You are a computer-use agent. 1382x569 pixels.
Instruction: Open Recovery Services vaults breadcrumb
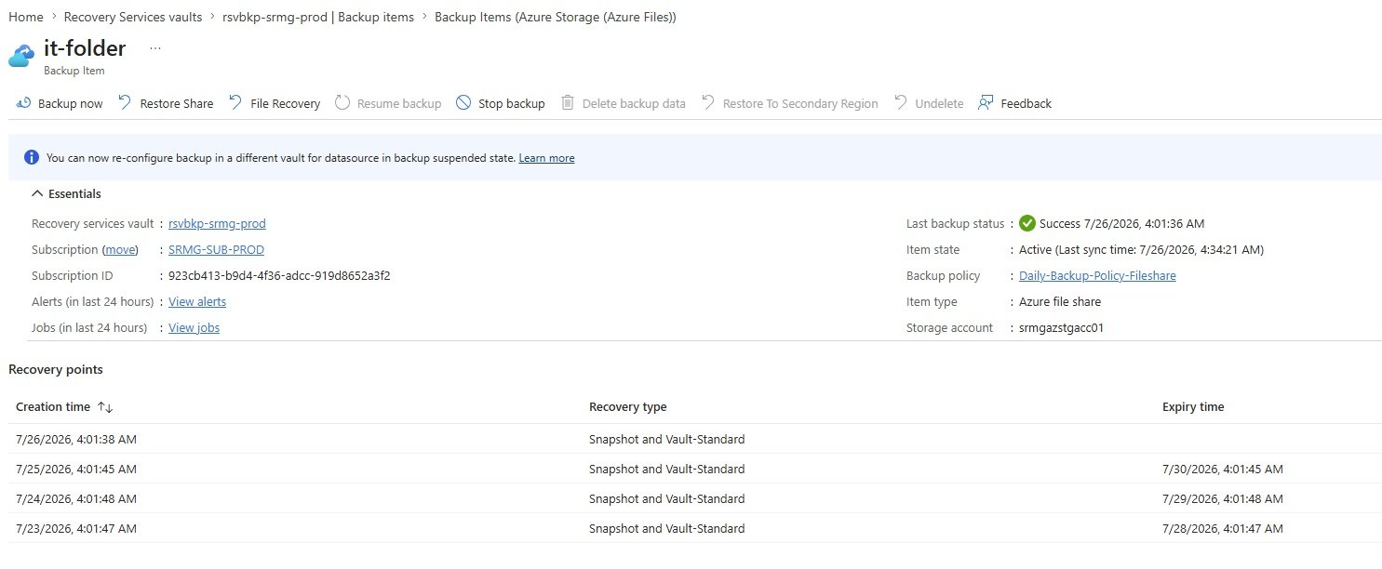click(133, 17)
